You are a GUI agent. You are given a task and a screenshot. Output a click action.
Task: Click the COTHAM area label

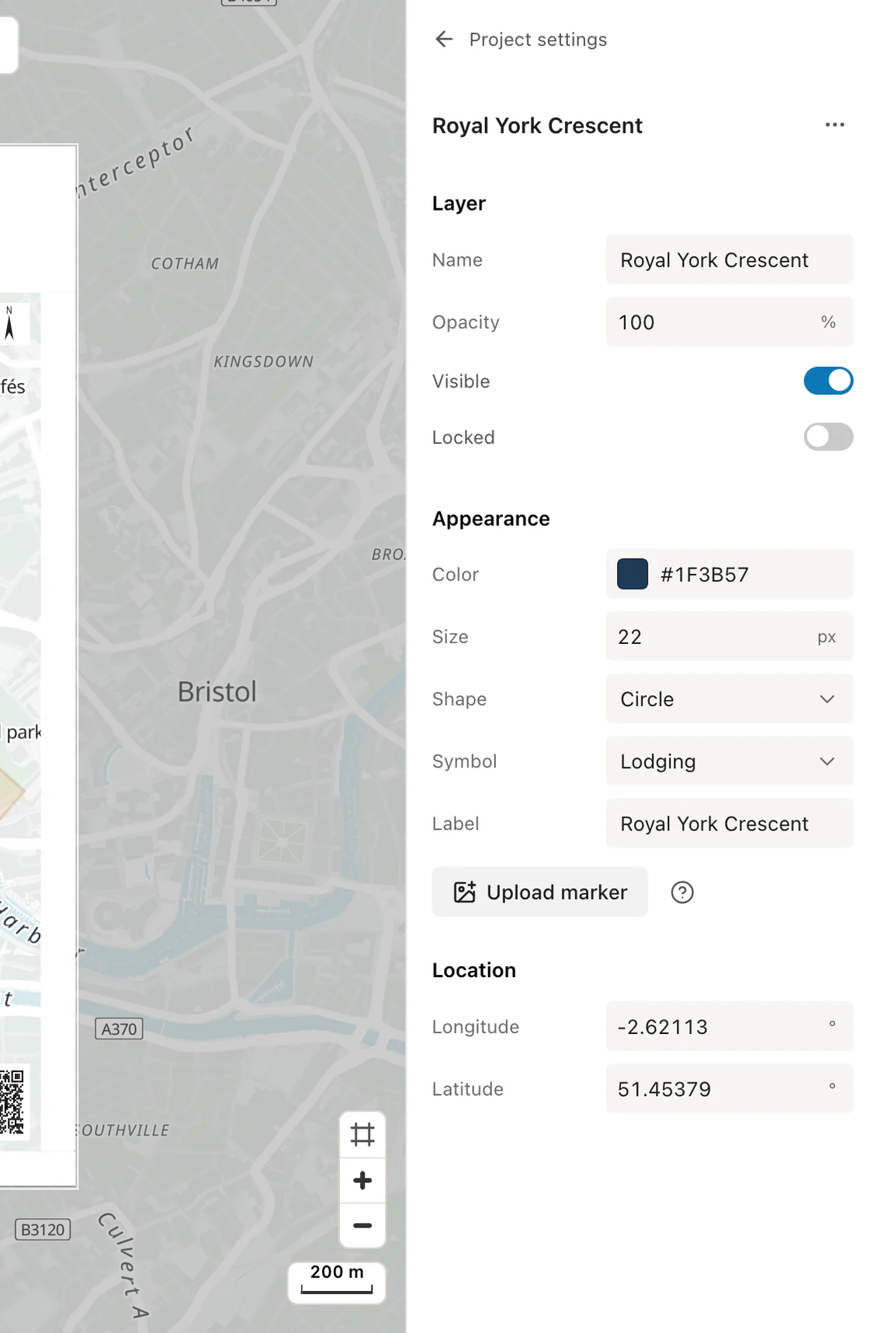(185, 263)
